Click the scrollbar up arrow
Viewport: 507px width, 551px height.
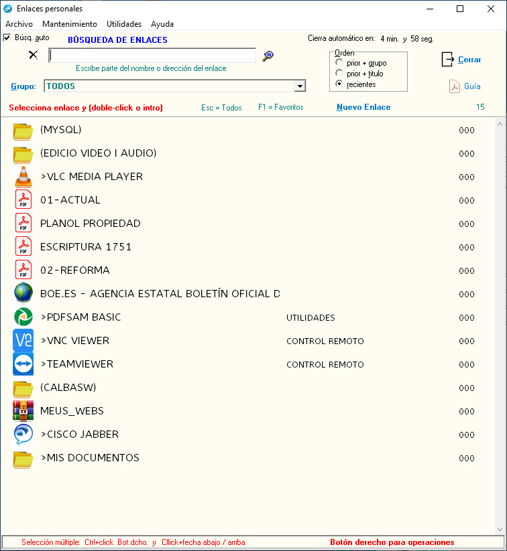pos(500,124)
